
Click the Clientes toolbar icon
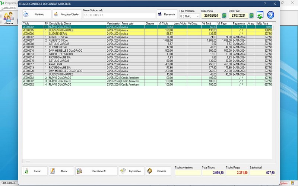coord(8,18)
